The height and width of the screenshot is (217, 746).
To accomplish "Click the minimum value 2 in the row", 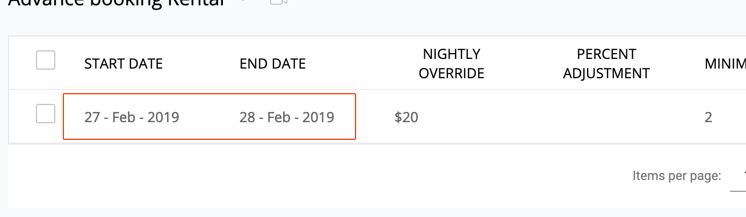I will (708, 117).
